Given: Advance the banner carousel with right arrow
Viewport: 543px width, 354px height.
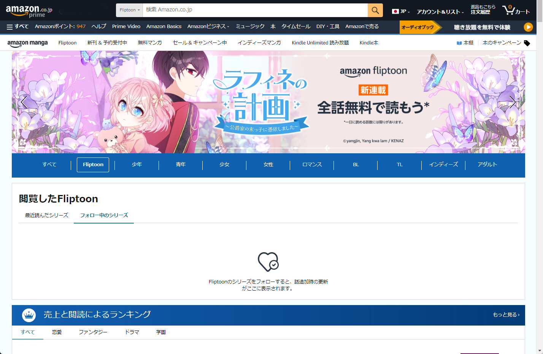Looking at the screenshot, I should (x=513, y=102).
